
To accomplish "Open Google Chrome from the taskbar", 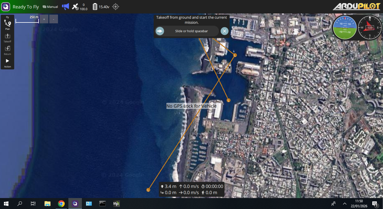I will 61,204.
